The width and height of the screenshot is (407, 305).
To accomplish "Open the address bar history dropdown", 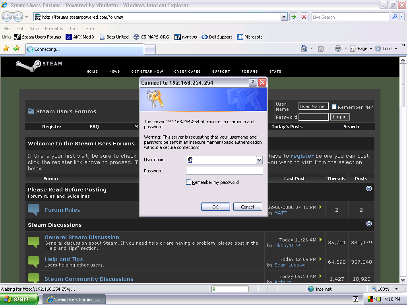I will tap(284, 17).
